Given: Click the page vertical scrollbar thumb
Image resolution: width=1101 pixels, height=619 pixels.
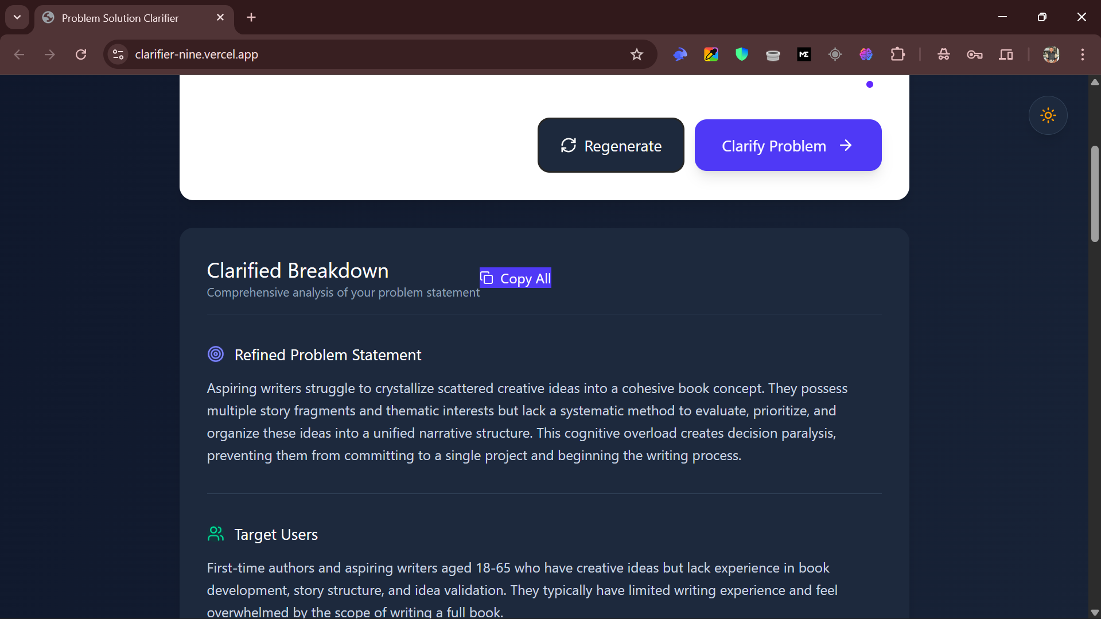Looking at the screenshot, I should point(1095,193).
